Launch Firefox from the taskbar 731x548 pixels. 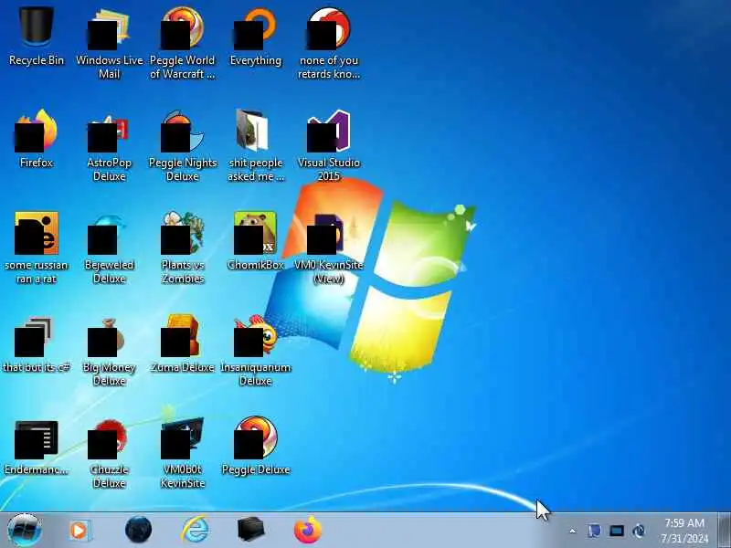click(x=308, y=530)
